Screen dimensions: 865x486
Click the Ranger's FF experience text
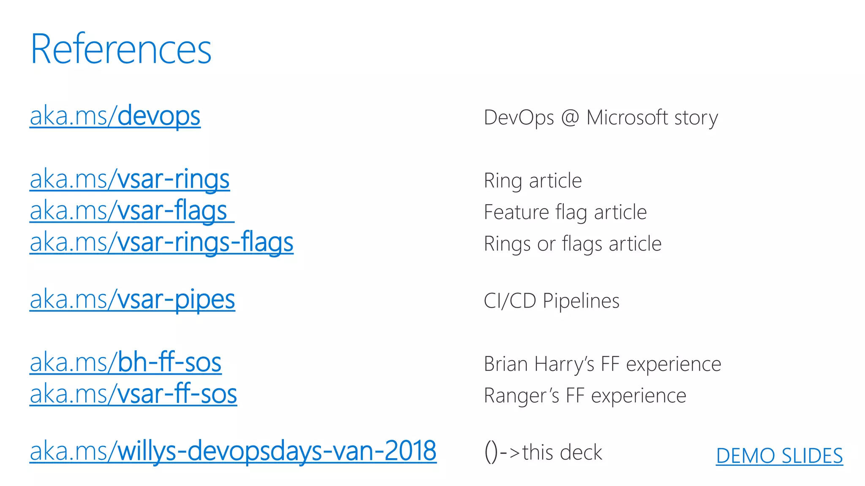point(585,396)
